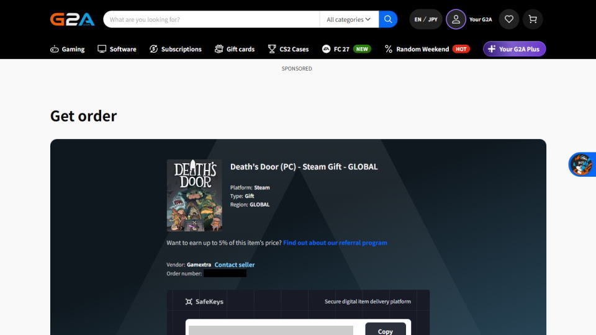Open the CS2 Cases menu item
This screenshot has width=596, height=335.
[288, 49]
